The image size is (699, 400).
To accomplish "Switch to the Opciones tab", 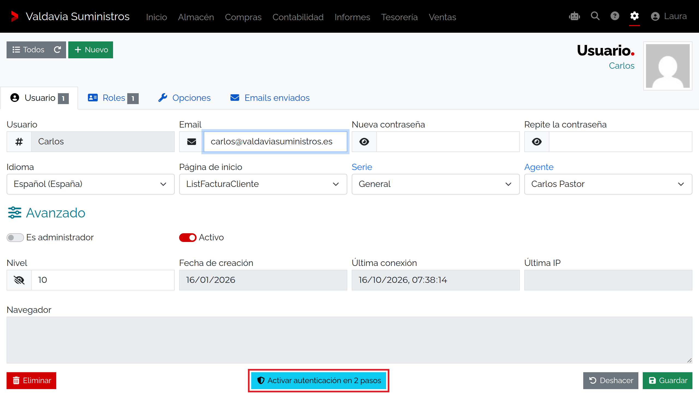I will [184, 98].
